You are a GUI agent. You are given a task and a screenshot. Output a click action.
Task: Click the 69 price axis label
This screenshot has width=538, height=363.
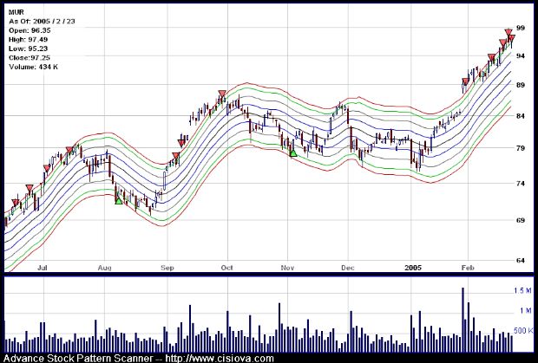[521, 220]
